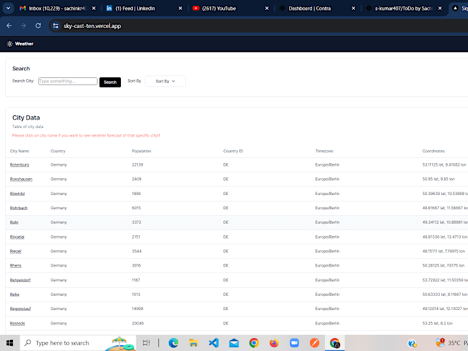This screenshot has width=468, height=351.
Task: Open the 35°C weather tray widget
Action: [x=451, y=343]
